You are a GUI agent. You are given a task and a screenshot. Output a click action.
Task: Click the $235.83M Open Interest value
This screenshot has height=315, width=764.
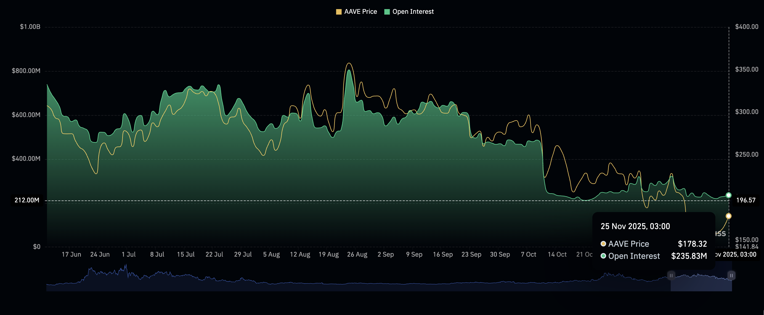689,256
